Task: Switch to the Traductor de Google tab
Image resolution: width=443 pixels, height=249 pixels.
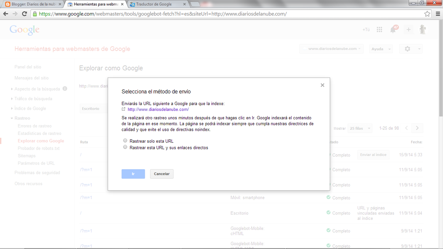Action: [x=157, y=4]
